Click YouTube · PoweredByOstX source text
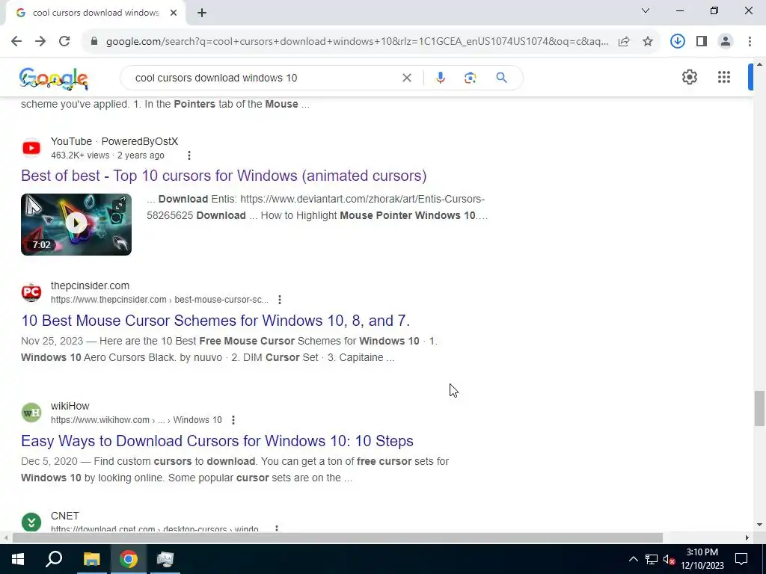 (114, 141)
